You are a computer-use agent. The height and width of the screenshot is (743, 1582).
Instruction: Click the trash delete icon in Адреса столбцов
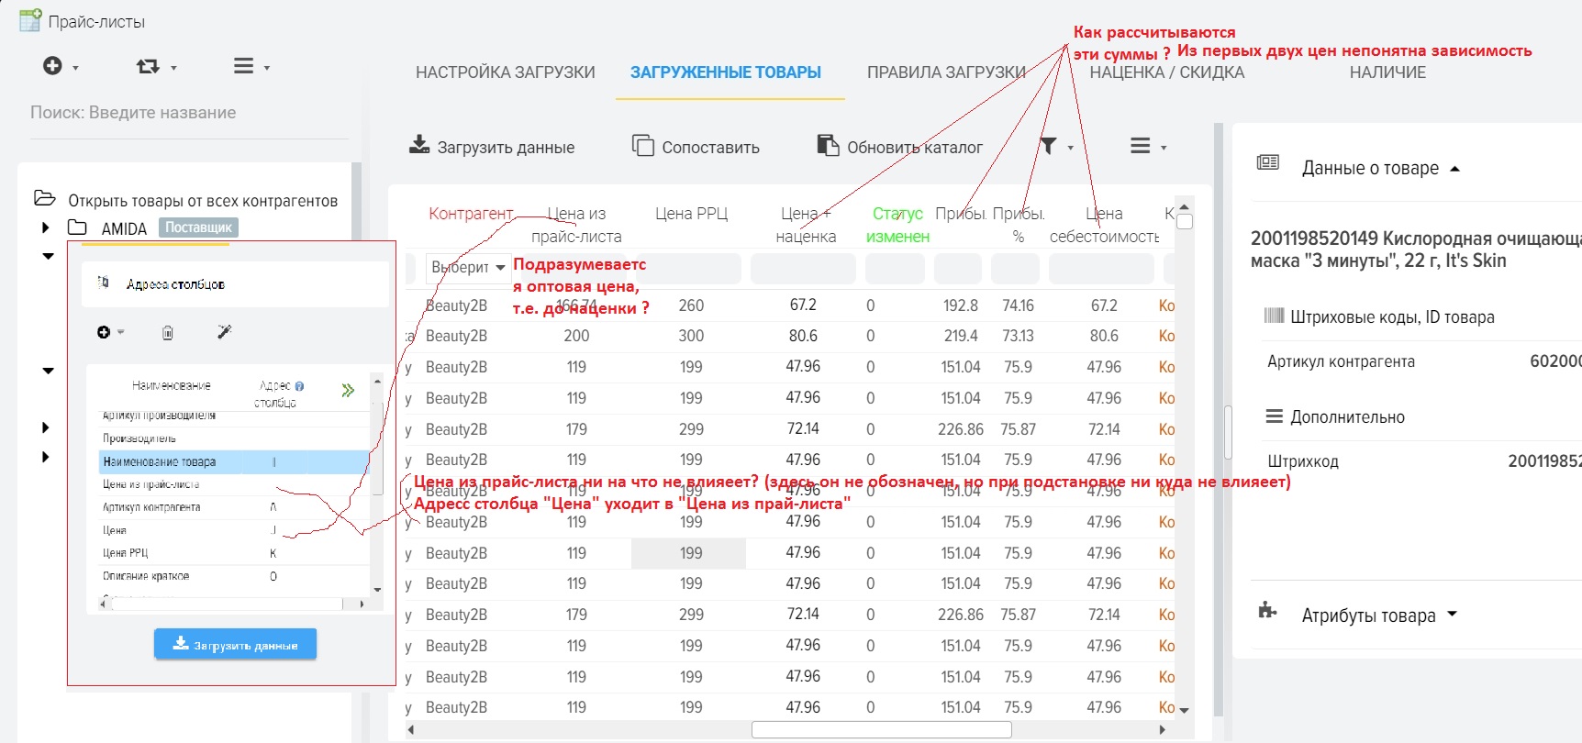[168, 332]
